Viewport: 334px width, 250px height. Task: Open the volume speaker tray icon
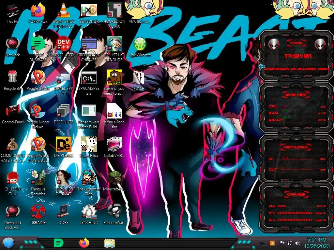pyautogui.click(x=298, y=243)
